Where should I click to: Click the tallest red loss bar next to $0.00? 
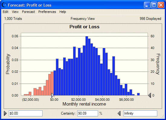[52, 84]
